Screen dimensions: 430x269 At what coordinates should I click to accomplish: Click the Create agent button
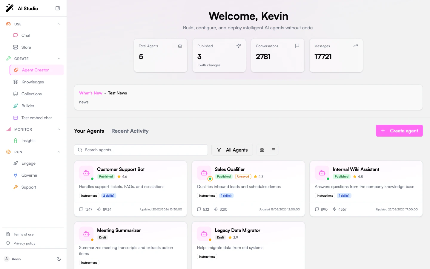coord(399,131)
